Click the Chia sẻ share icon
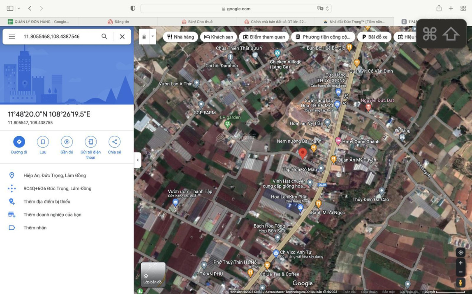 (114, 142)
